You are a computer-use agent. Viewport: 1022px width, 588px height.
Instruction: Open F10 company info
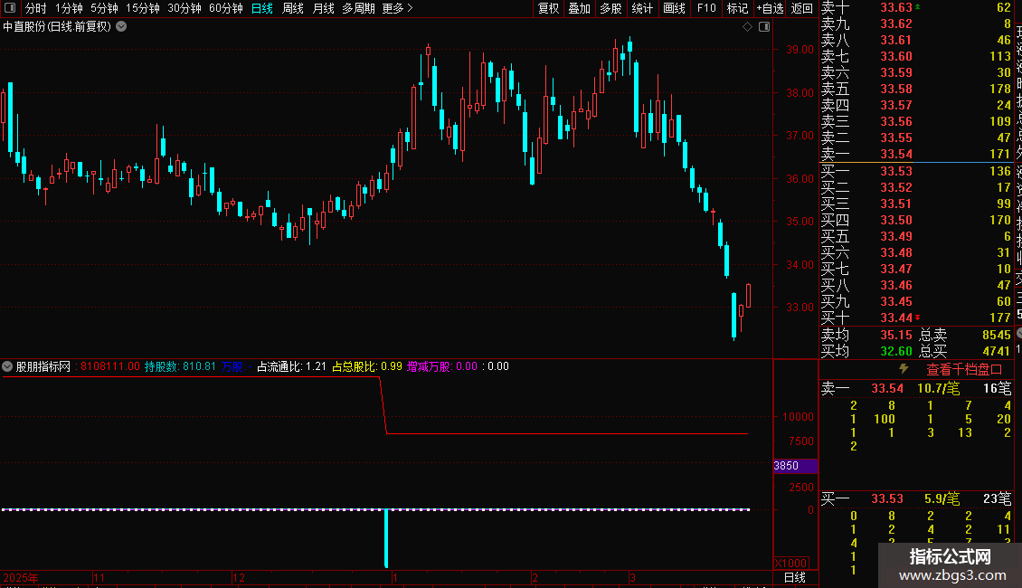[706, 8]
